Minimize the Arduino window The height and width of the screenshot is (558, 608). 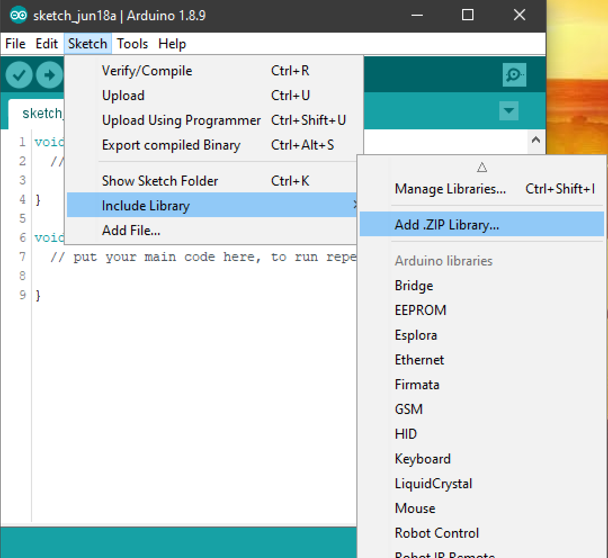click(x=417, y=16)
